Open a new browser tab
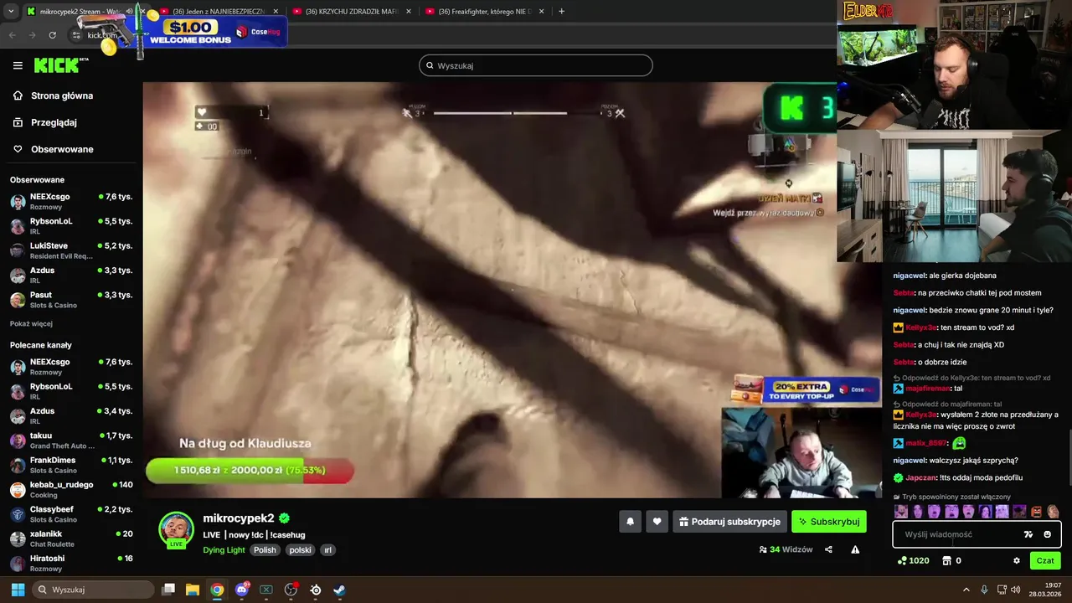 (561, 12)
